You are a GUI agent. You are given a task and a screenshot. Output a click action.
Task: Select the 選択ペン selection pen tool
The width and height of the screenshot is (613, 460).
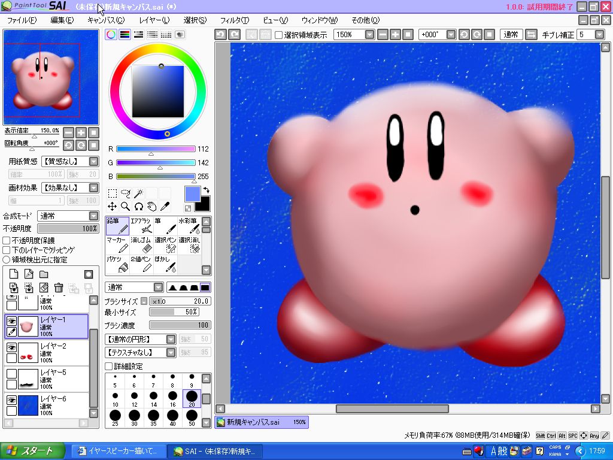165,245
